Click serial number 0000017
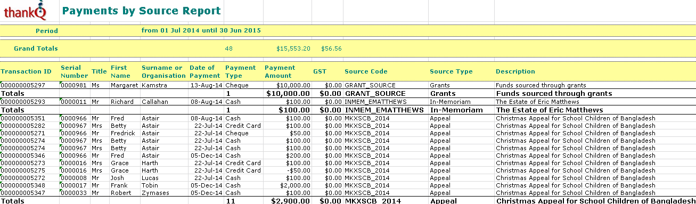Screen dimensions: 696x204 pyautogui.click(x=73, y=185)
